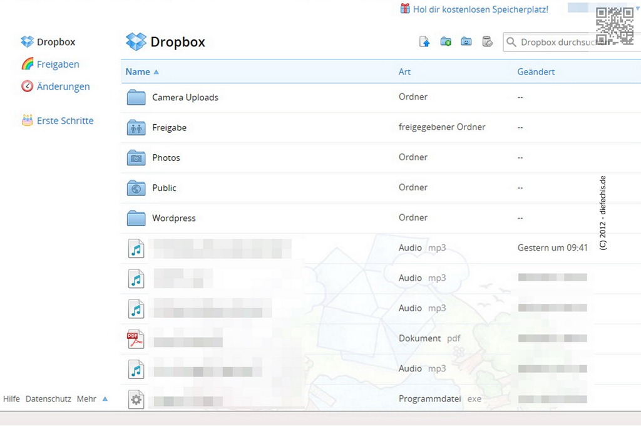The width and height of the screenshot is (641, 426).
Task: Go to Freigaben in sidebar
Action: (58, 65)
